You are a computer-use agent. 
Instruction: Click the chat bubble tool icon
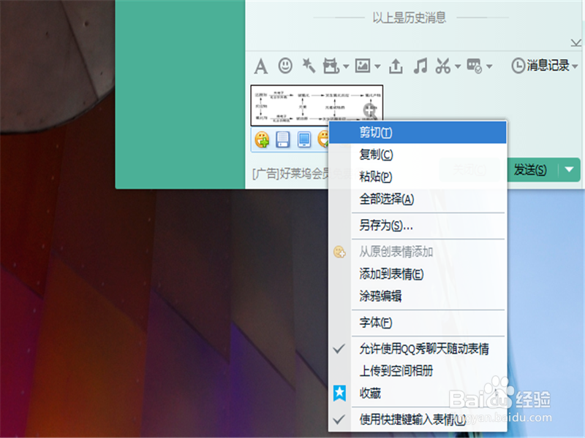(474, 66)
